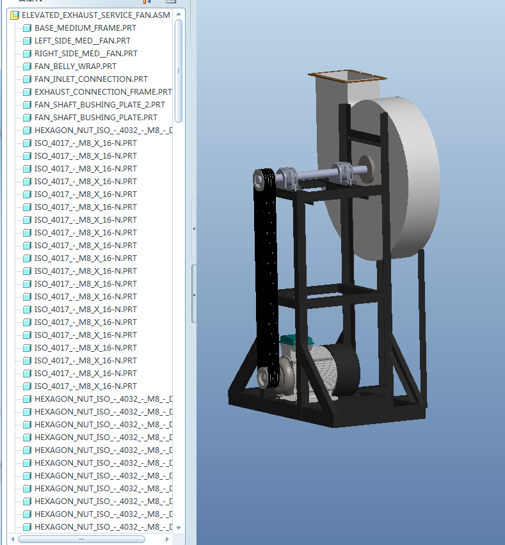Viewport: 505px width, 545px height.
Task: Click the horizontal scroll right arrow
Action: tap(167, 539)
